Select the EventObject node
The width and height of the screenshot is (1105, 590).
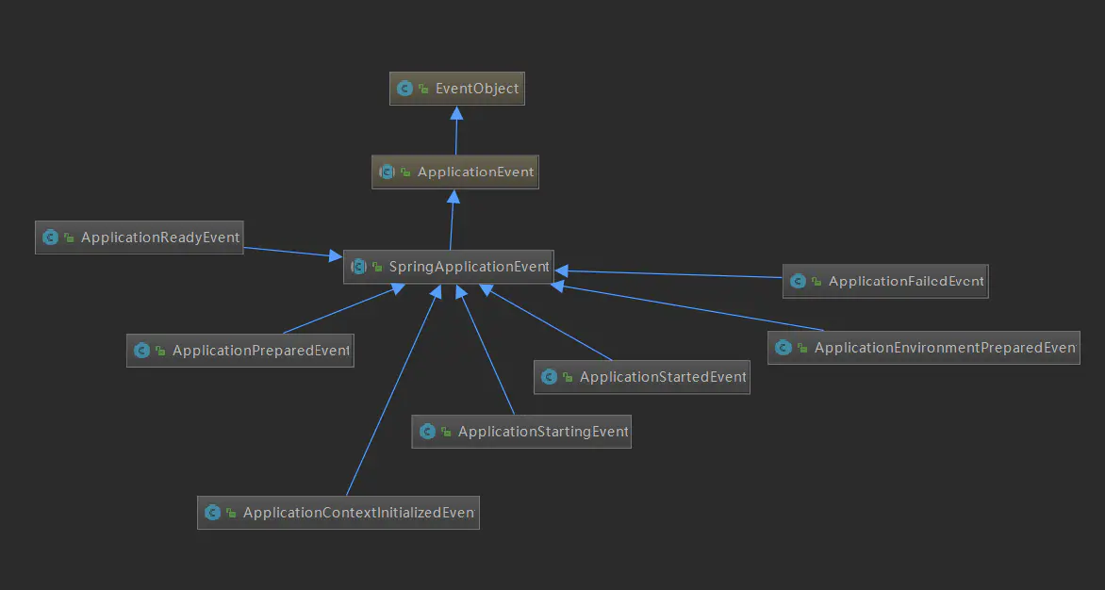[x=456, y=88]
